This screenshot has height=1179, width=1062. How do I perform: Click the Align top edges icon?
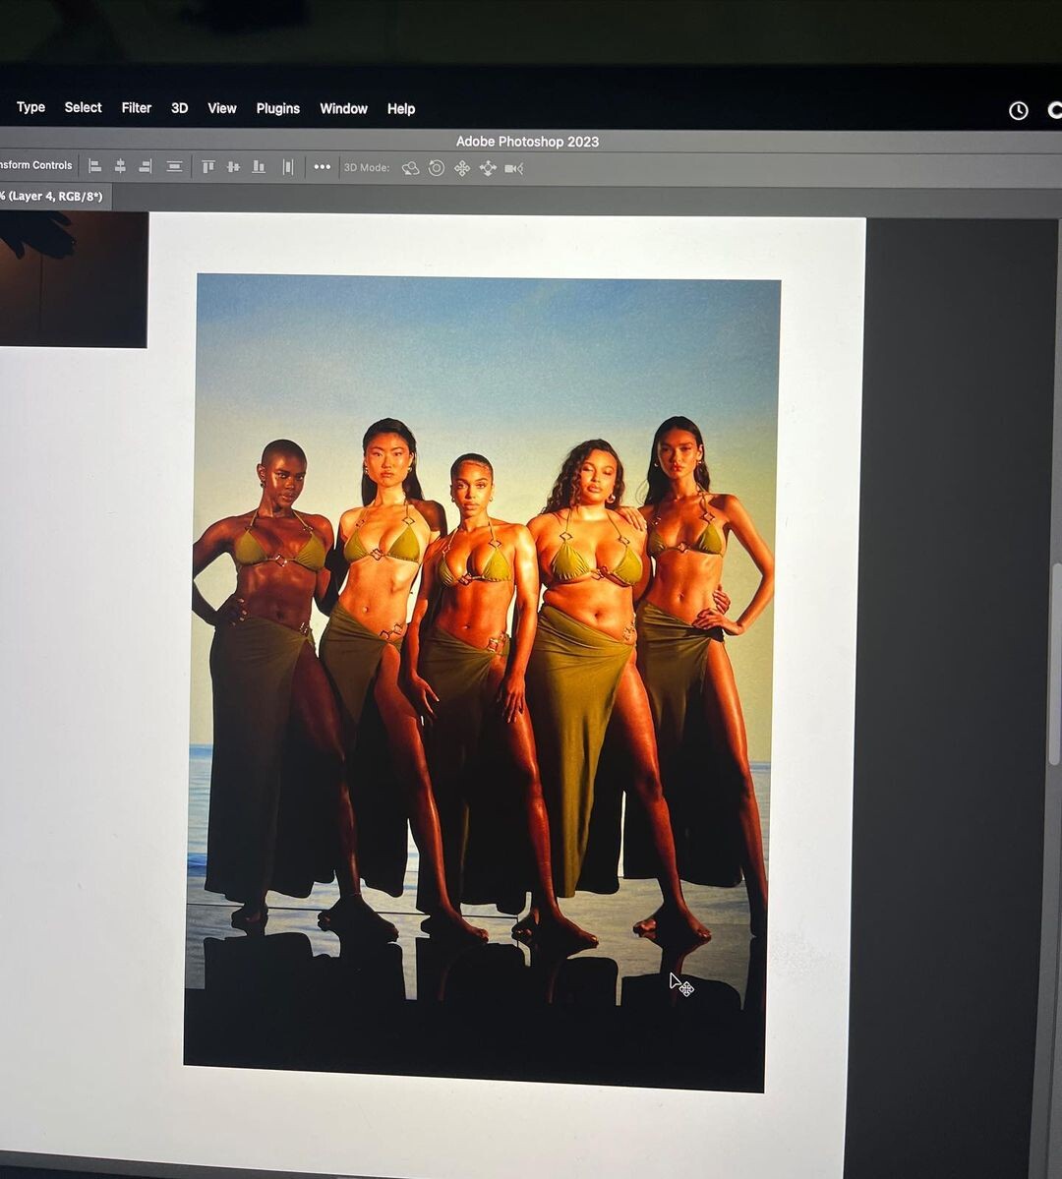(208, 167)
